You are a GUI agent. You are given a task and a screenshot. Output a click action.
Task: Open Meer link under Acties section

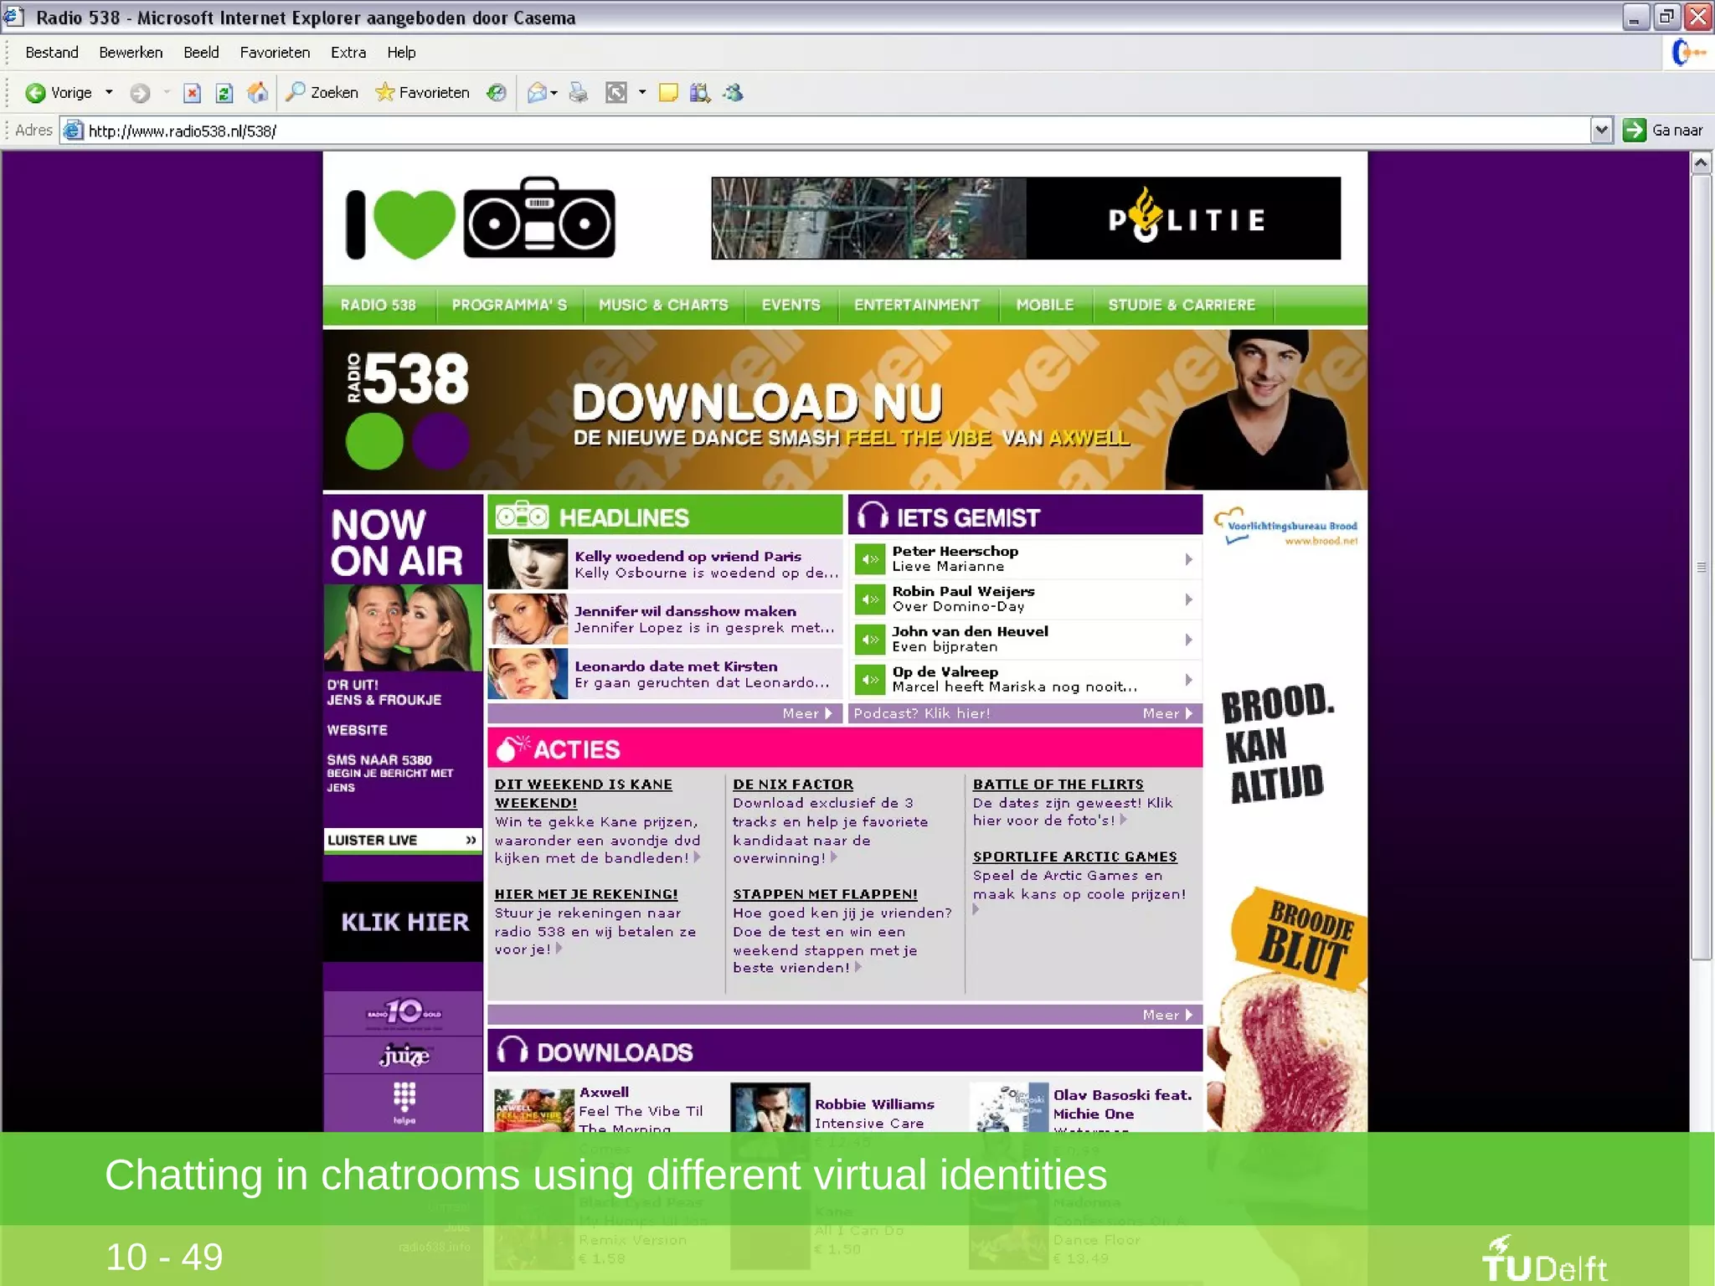click(x=1167, y=1015)
